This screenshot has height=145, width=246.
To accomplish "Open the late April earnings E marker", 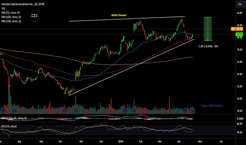I will [x=193, y=111].
